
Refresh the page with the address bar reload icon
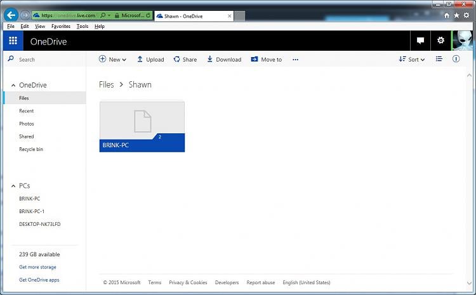[148, 15]
